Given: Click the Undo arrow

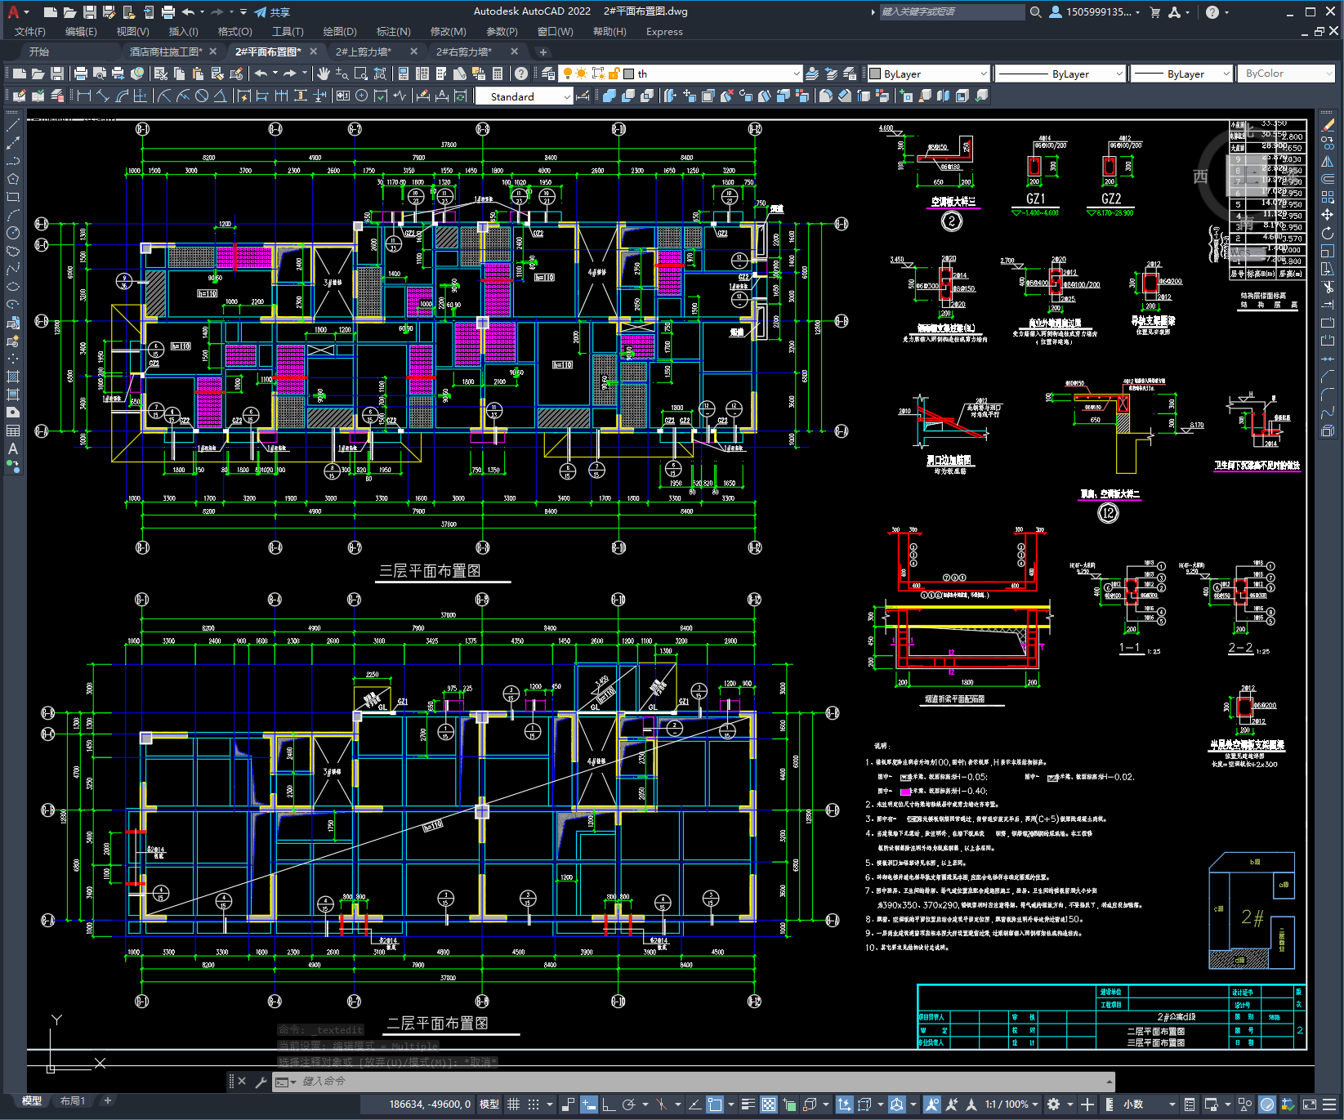Looking at the screenshot, I should pos(261,74).
